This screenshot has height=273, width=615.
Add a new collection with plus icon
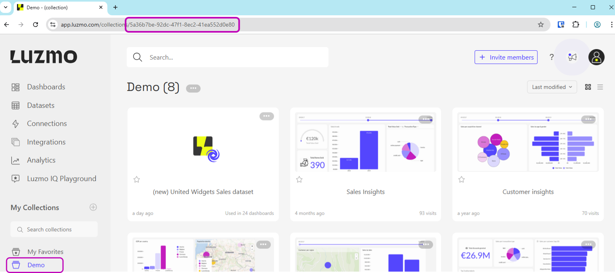tap(93, 207)
